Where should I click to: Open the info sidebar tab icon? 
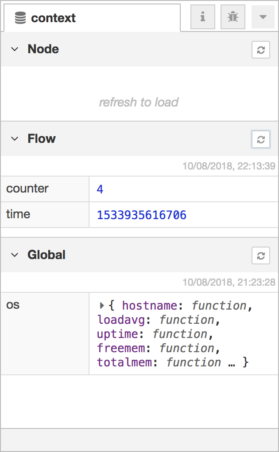click(203, 17)
